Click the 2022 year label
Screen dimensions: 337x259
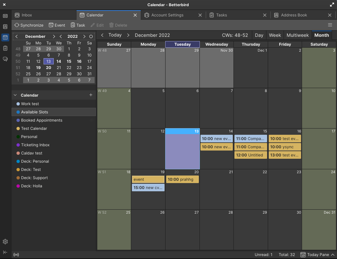tap(73, 36)
